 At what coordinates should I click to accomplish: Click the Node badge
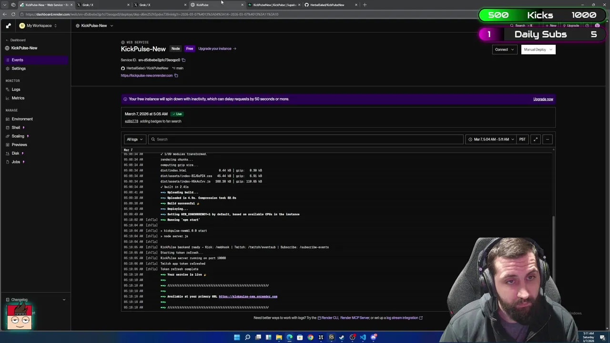tap(175, 49)
